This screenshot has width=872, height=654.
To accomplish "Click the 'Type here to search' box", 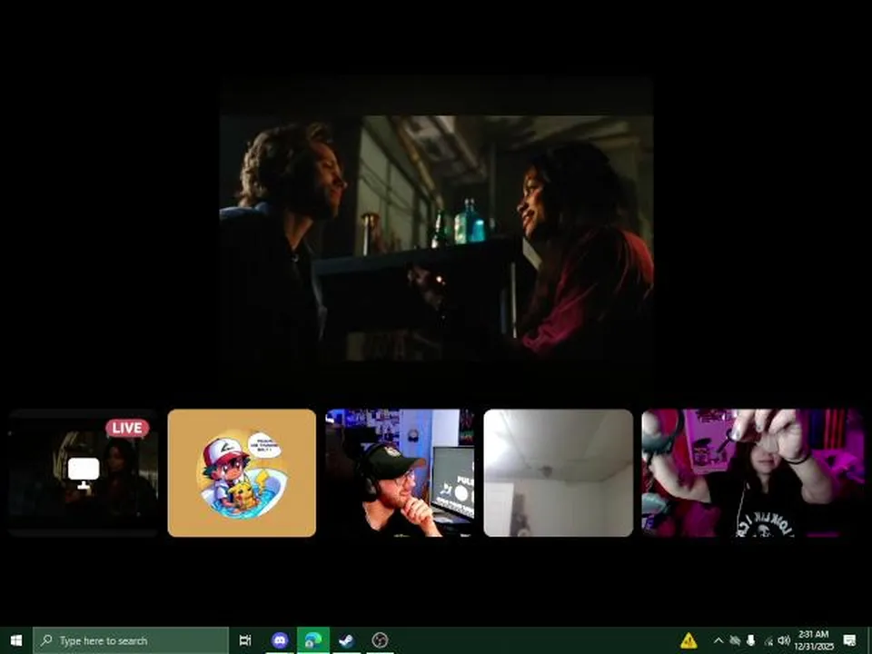I will click(131, 640).
